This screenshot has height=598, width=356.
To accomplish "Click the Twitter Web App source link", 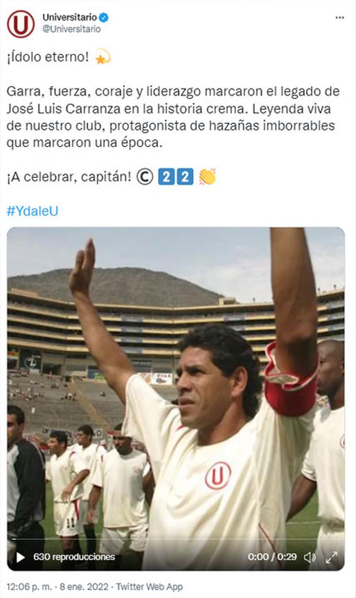I will [x=149, y=587].
